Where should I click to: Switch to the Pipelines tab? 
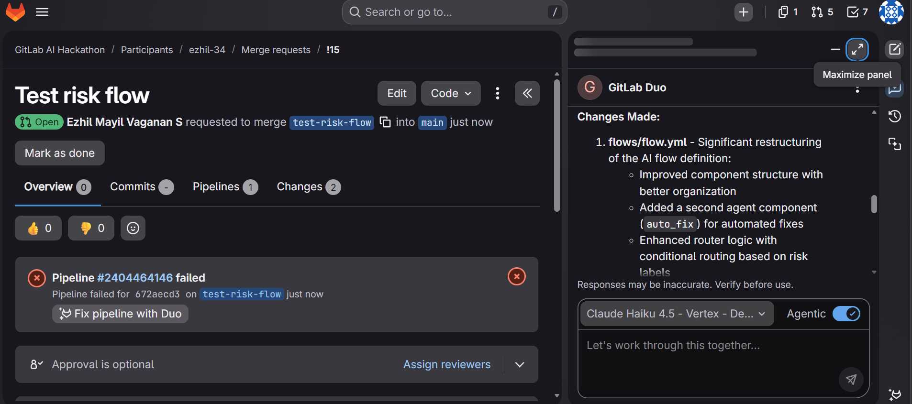pos(225,187)
